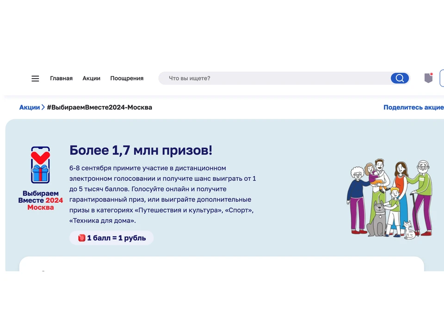Click the red cube points icon
This screenshot has height=333, width=444.
click(81, 238)
